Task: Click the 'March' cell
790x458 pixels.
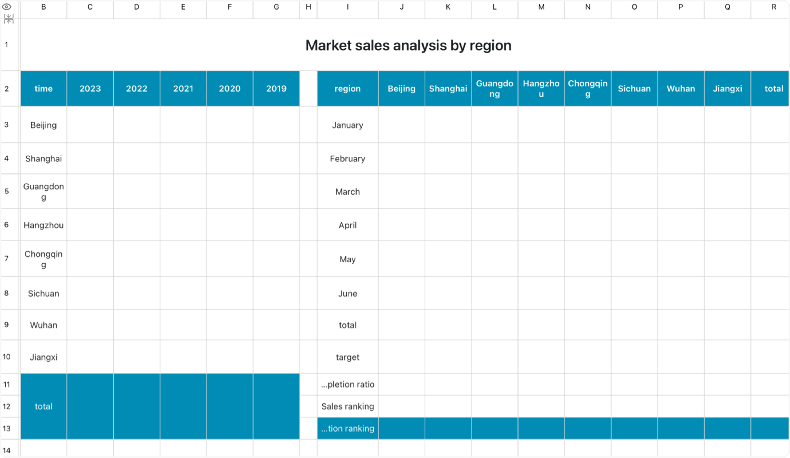Action: 348,191
